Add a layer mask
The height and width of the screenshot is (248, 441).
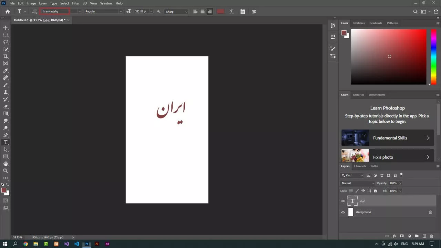tap(402, 236)
